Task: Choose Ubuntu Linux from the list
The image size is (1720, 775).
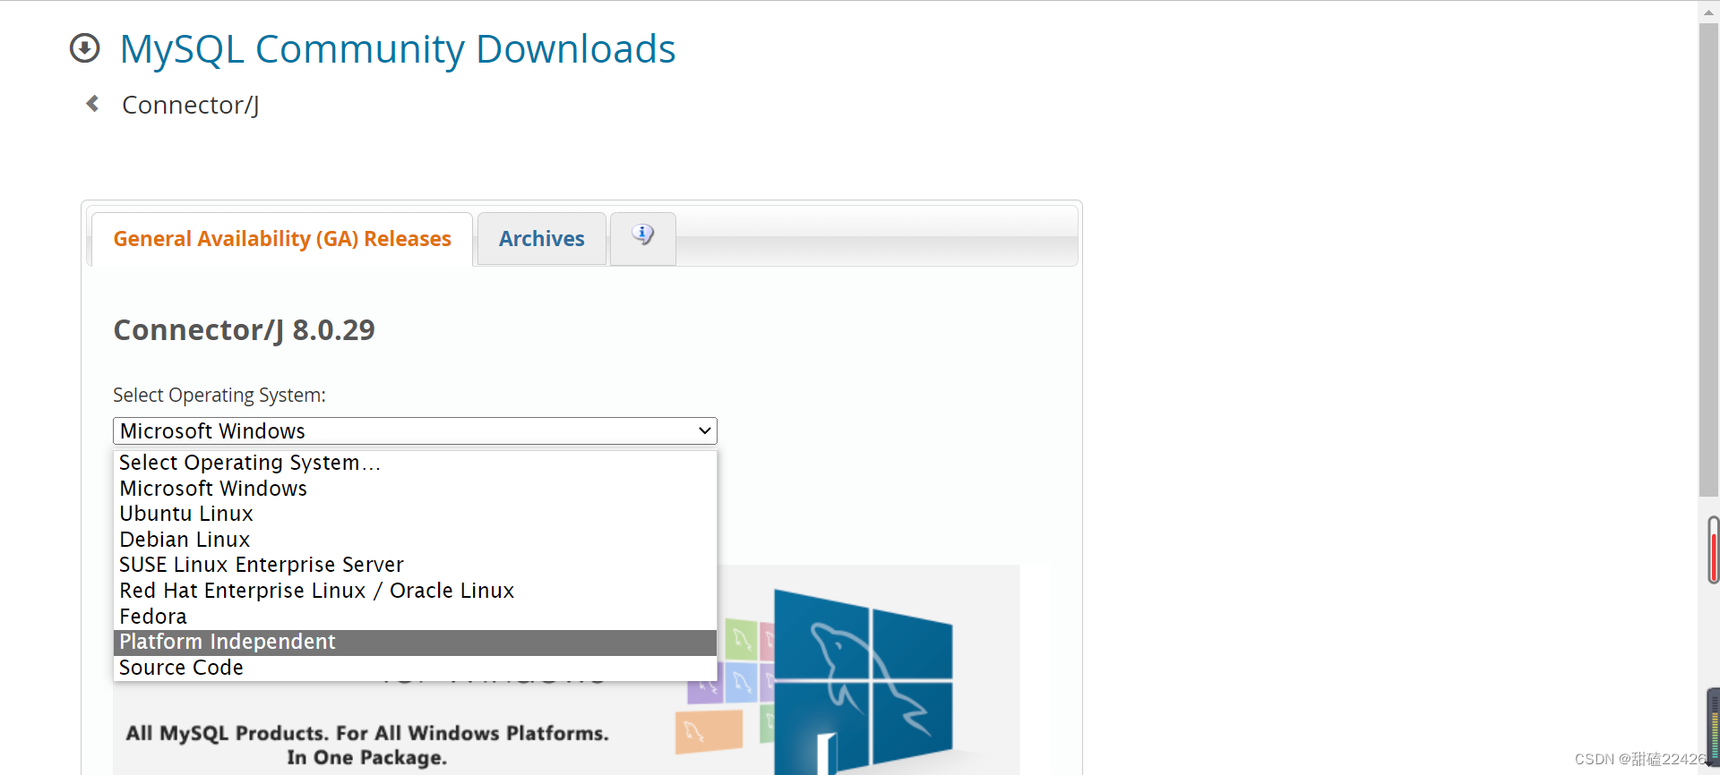Action: coord(415,514)
